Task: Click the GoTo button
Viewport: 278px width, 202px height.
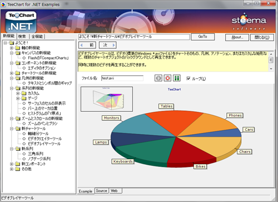Action: 202,37
